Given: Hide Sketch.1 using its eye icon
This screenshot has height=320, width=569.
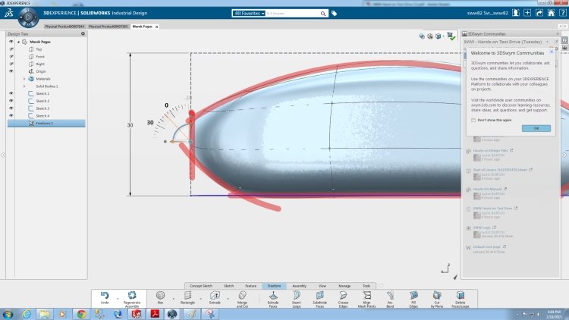Looking at the screenshot, I should pos(11,93).
